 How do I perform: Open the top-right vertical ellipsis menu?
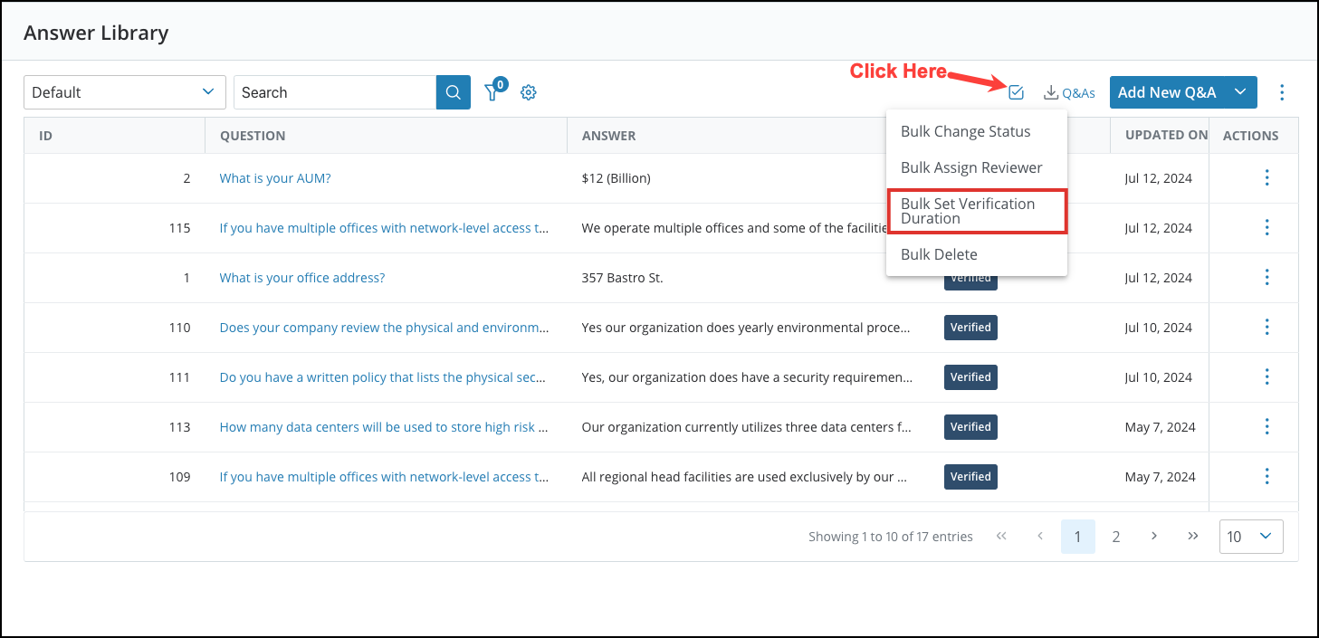tap(1281, 92)
